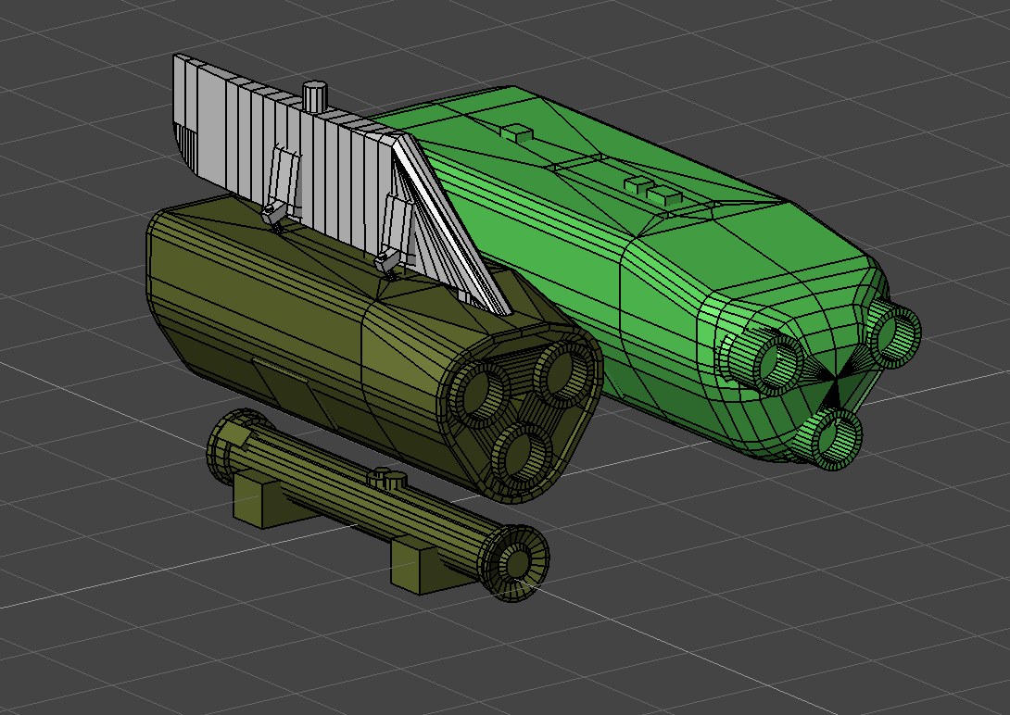Viewport: 1010px width, 715px height.
Task: Select the right hinge bracket on gray panel
Action: pyautogui.click(x=393, y=236)
